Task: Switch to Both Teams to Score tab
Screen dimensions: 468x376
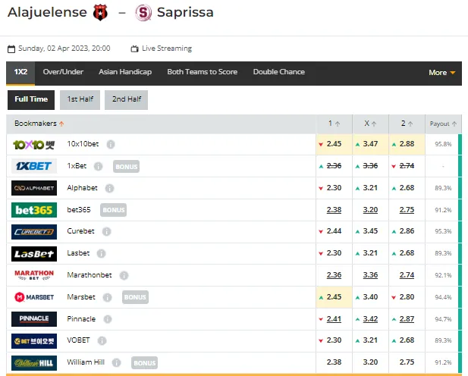Action: (202, 72)
